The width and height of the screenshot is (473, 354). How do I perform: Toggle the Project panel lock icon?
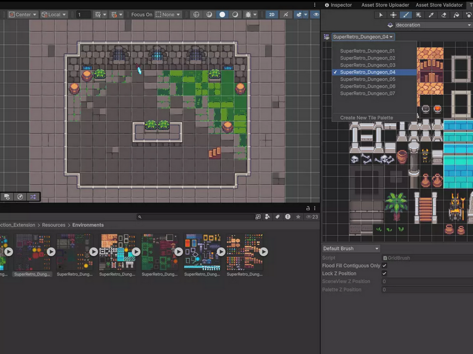coord(307,208)
